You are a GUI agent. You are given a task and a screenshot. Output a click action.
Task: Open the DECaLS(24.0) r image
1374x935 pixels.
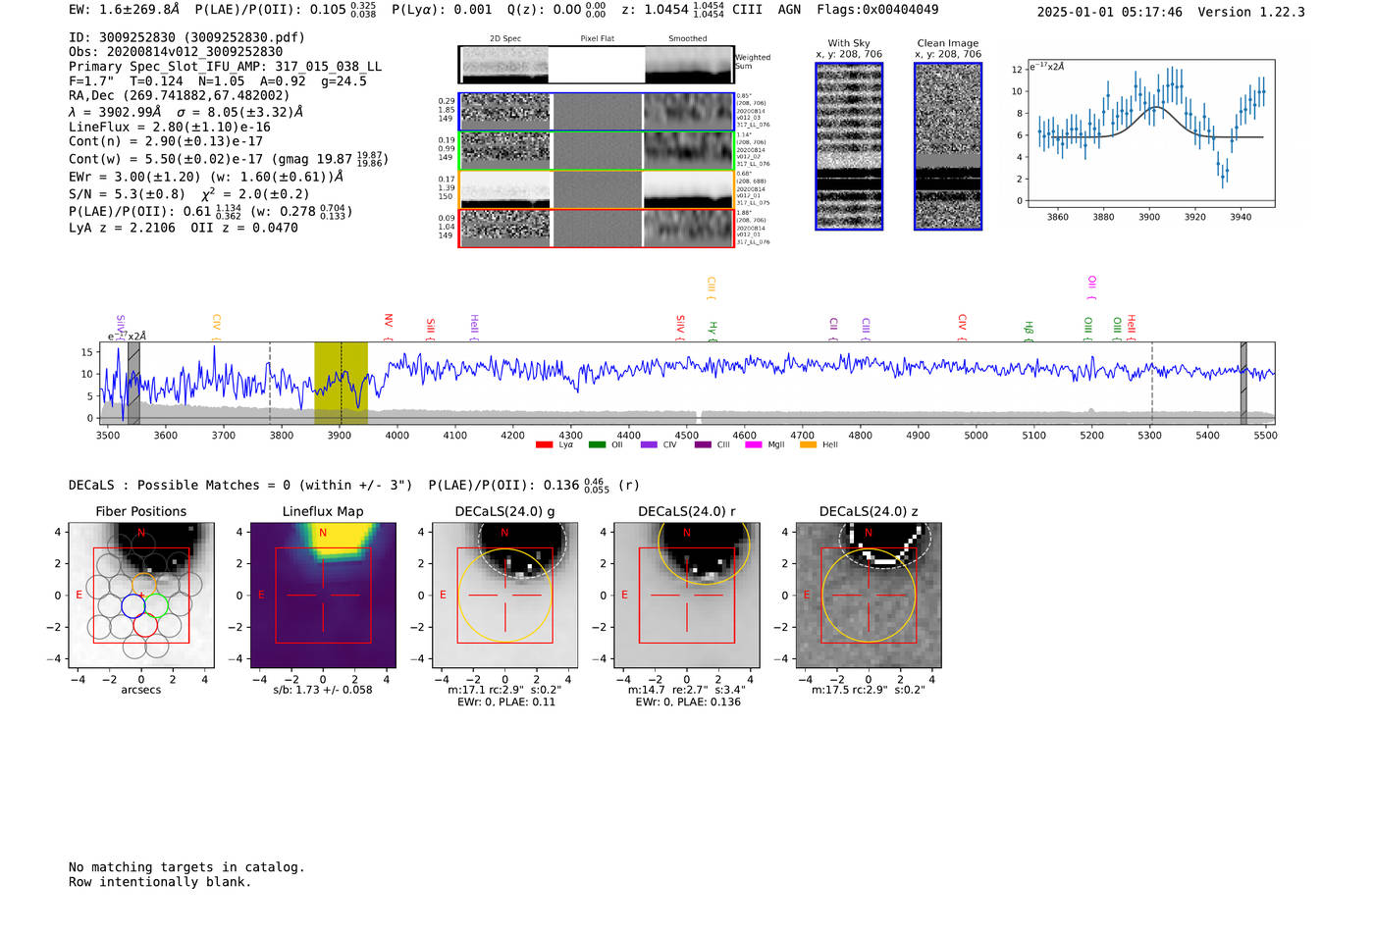click(x=686, y=595)
